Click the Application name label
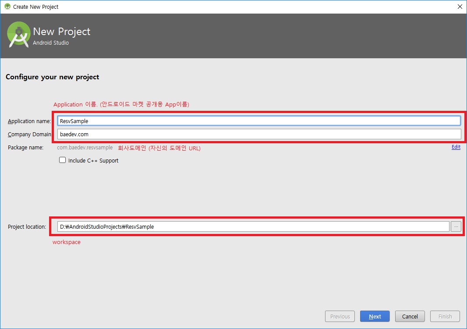The height and width of the screenshot is (329, 467). click(29, 121)
